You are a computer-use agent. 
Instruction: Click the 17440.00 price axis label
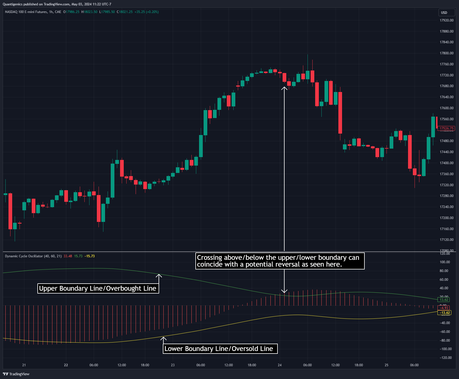[x=447, y=152]
